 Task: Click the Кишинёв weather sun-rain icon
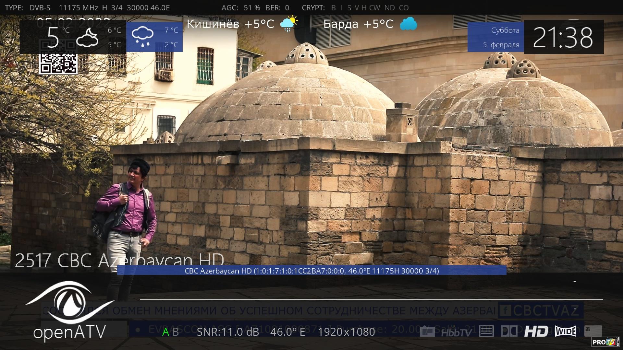point(289,24)
